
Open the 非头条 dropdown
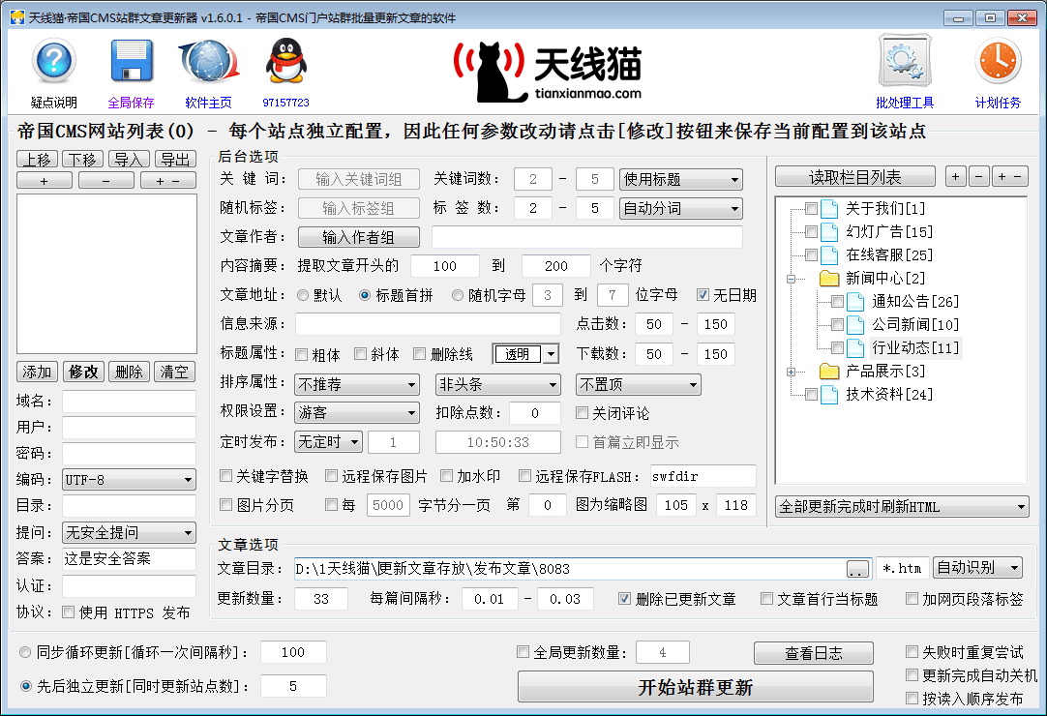[497, 385]
